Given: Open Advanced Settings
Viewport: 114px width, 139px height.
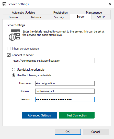Looking at the screenshot, I should click(x=39, y=115).
